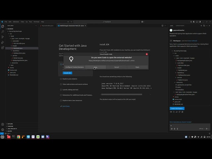Split the editor to the right

pyautogui.click(x=162, y=26)
